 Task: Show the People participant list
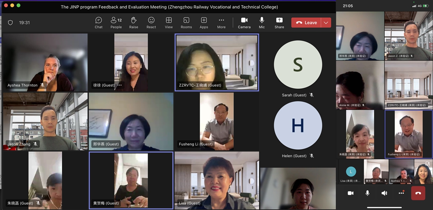point(116,23)
